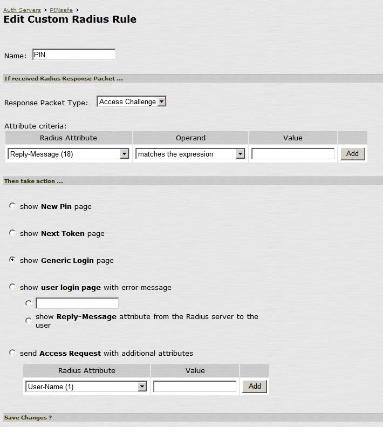383x427 pixels.
Task: Click Add button in Attribute criteria row
Action: tap(352, 154)
